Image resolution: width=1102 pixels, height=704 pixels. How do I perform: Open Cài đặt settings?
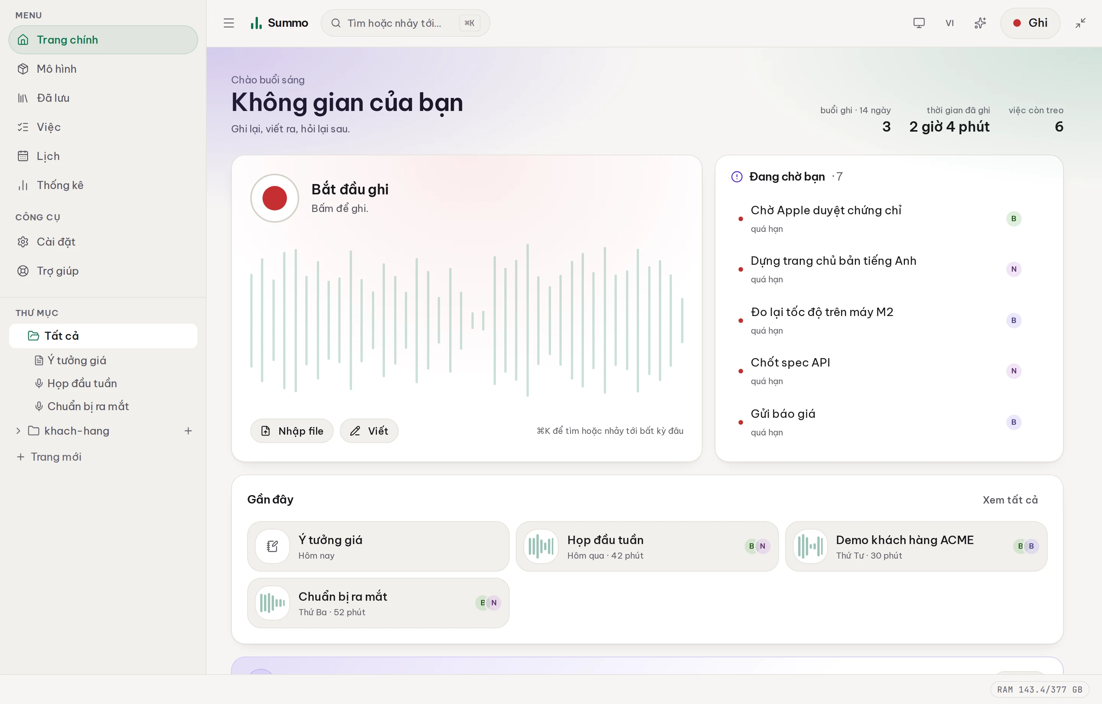click(103, 242)
